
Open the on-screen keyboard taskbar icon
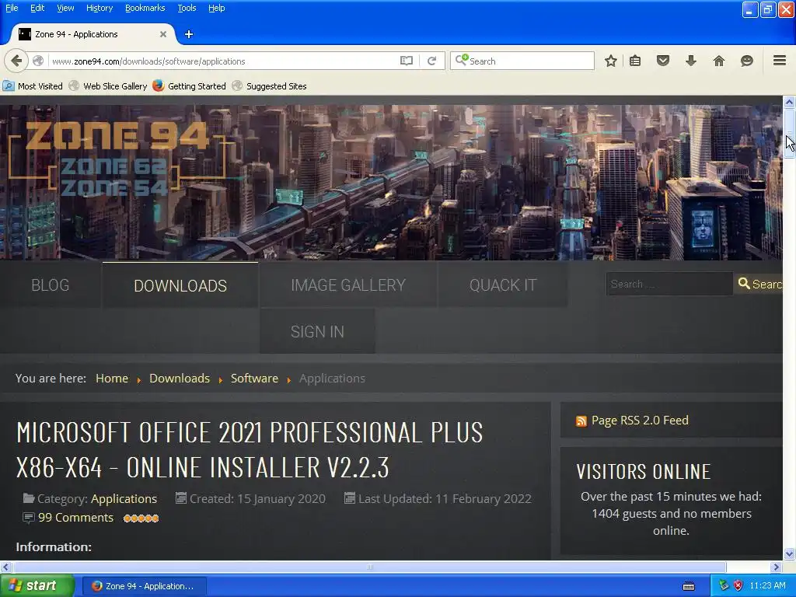(x=689, y=586)
